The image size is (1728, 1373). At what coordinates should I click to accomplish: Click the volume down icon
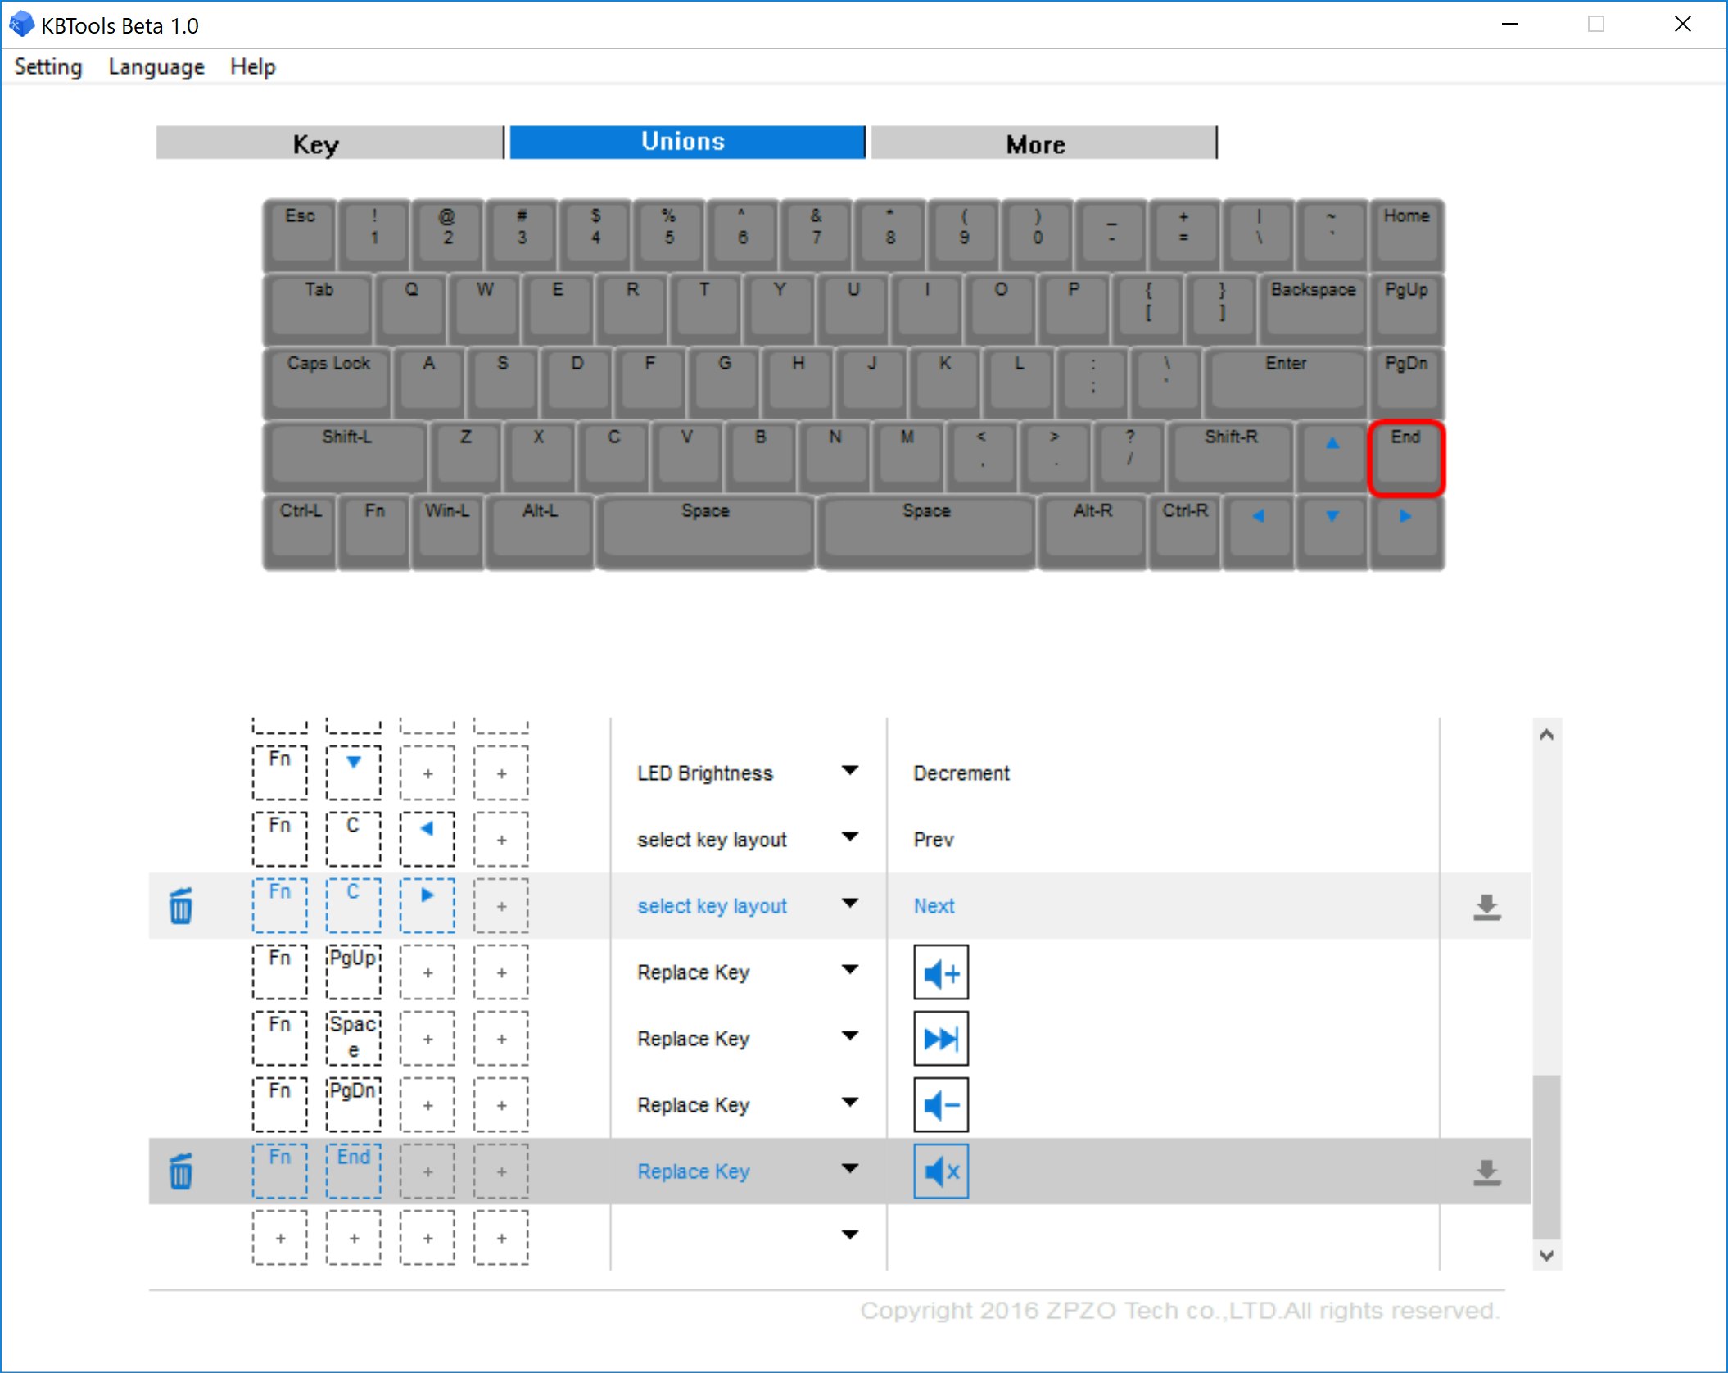pyautogui.click(x=940, y=1105)
